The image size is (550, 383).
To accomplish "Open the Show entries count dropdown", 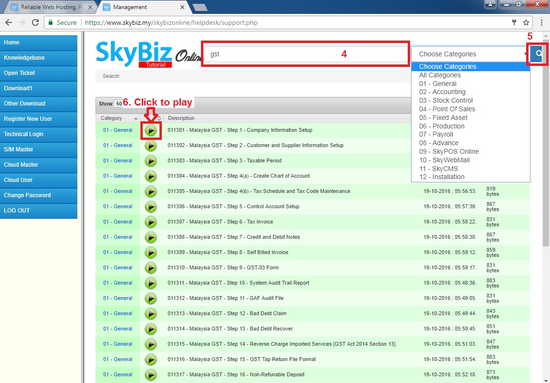I will coord(118,104).
